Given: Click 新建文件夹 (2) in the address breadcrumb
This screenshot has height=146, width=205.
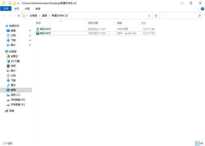Looking at the screenshot, I should [x=60, y=16].
